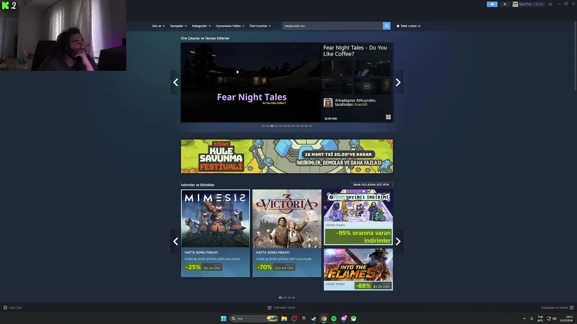Viewport: 577px width, 324px height.
Task: Click the -88% discount badge
Action: tap(363, 286)
